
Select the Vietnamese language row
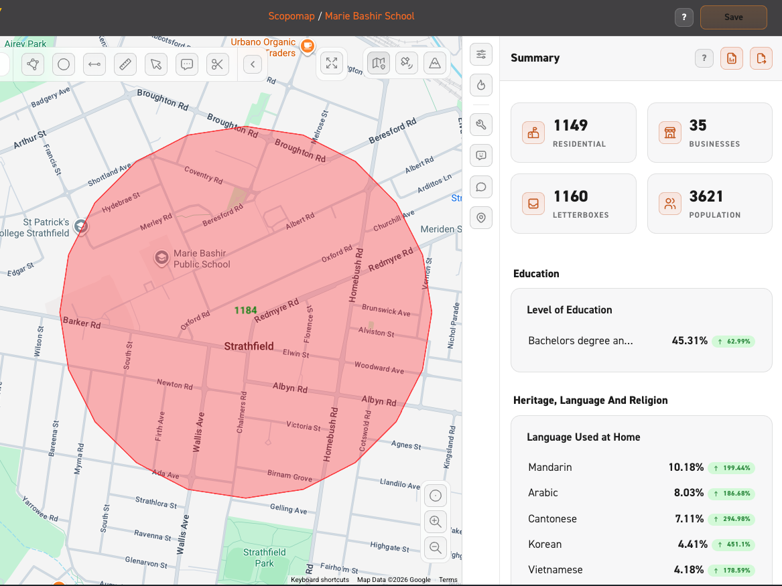pyautogui.click(x=641, y=569)
